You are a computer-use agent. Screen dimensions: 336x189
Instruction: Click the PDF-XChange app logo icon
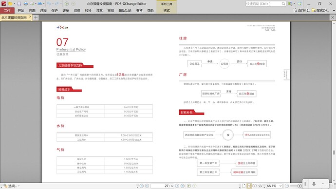[x=3, y=3]
